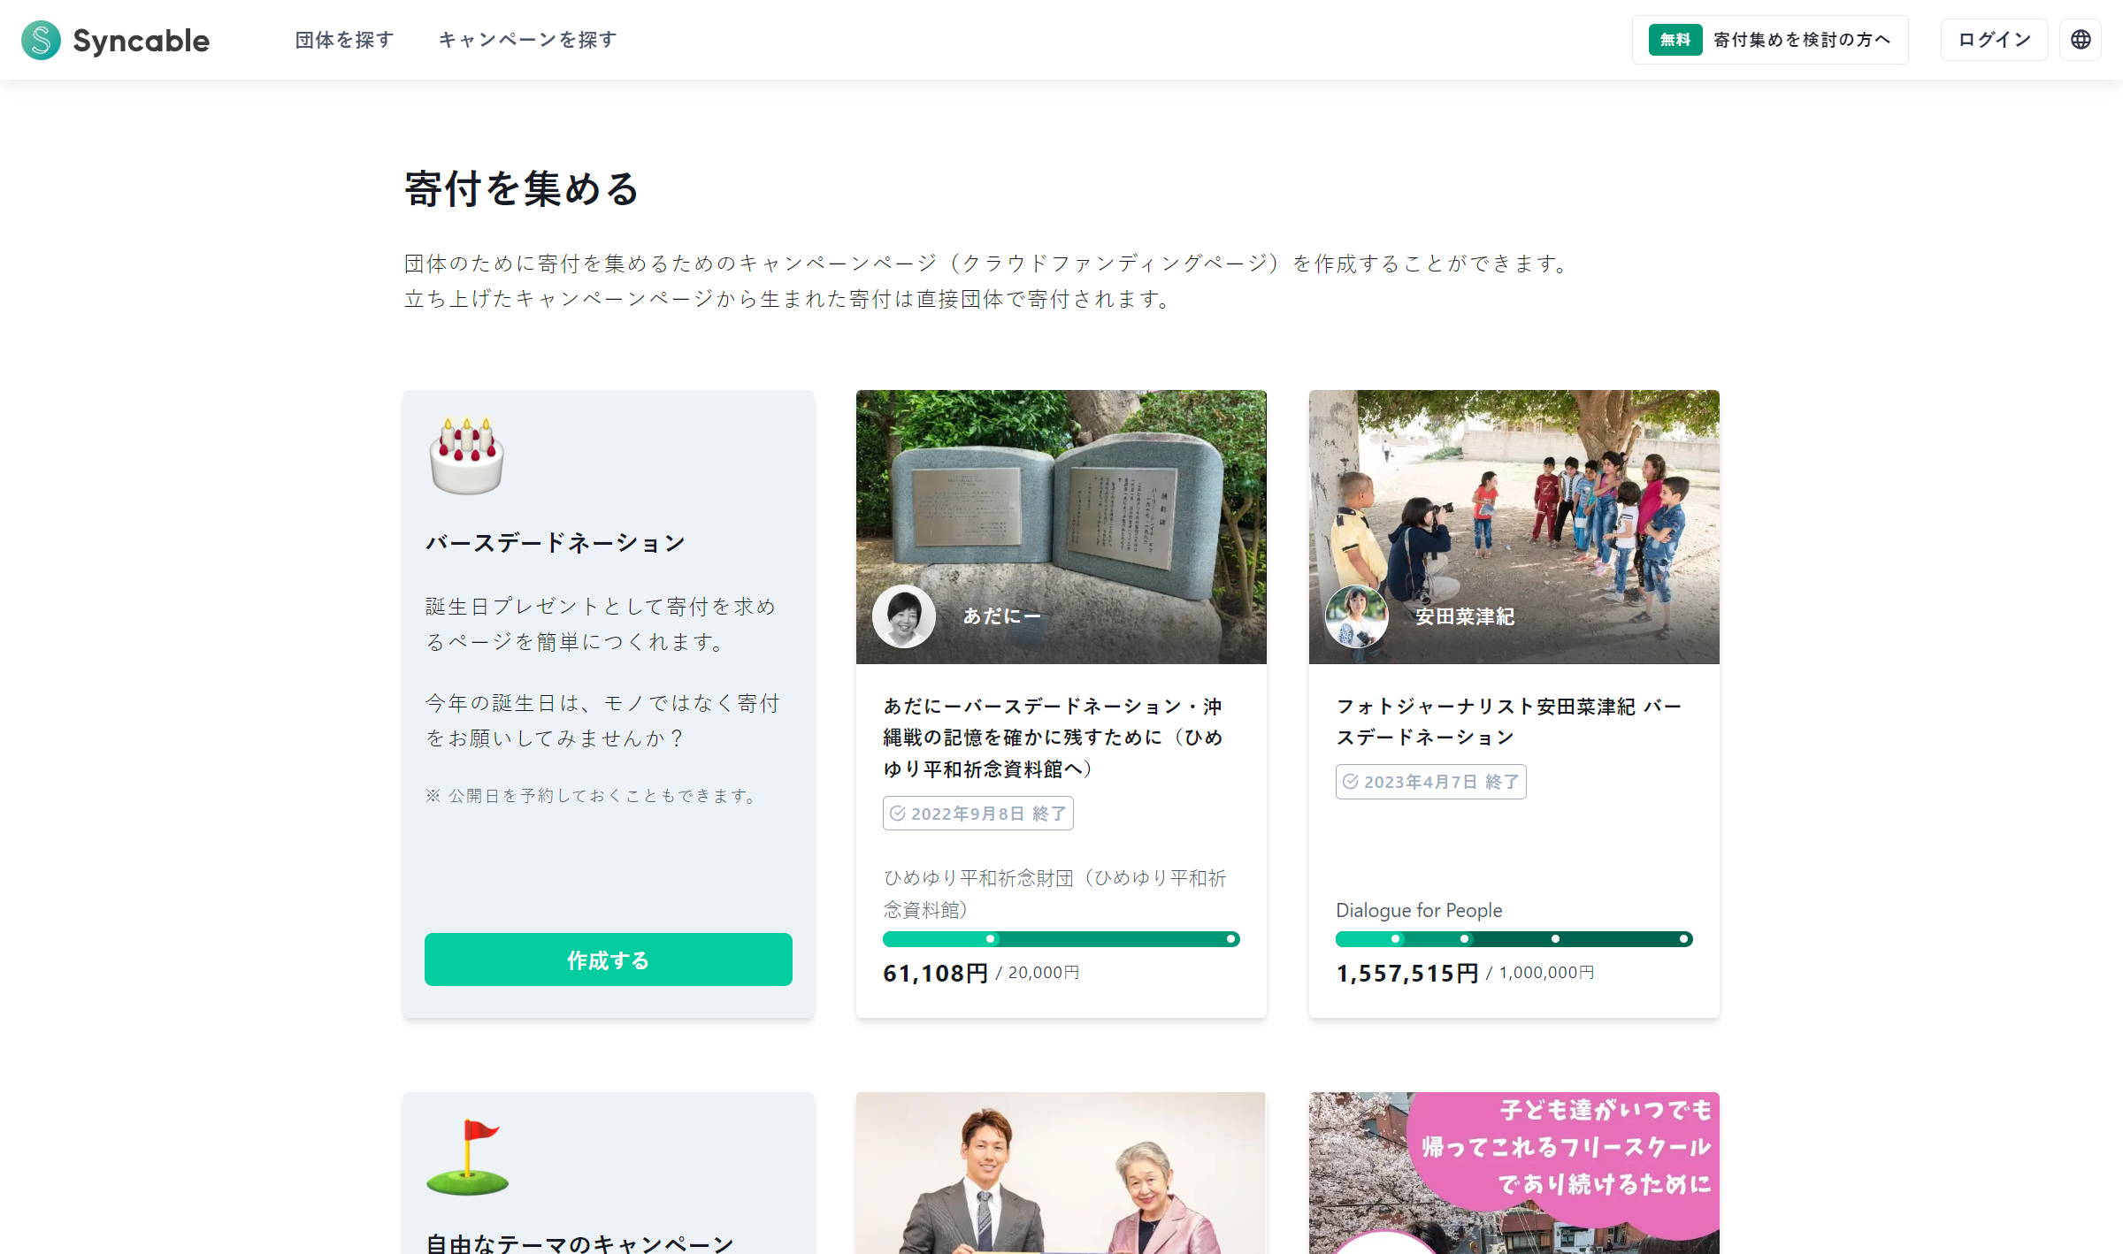Click 作成する button for バースデードネーション

coord(609,960)
